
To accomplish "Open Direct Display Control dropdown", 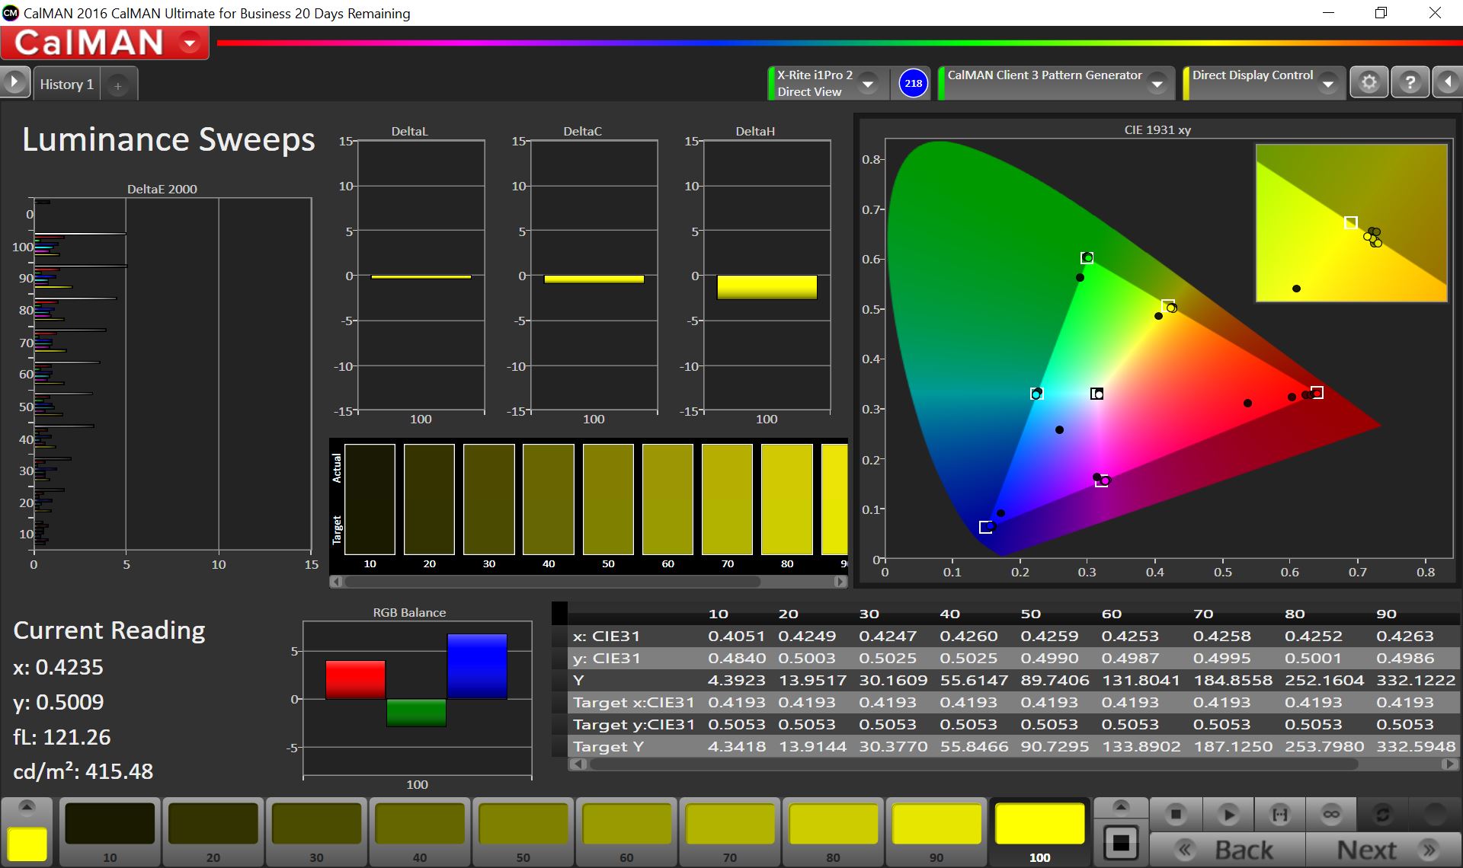I will (x=1328, y=84).
